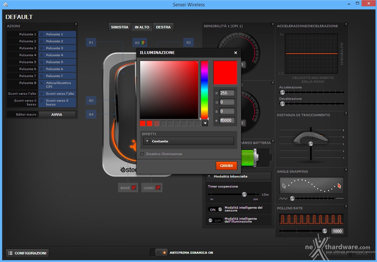The width and height of the screenshot is (377, 262).
Task: Open the EFFETTI dropdown set to Costante
Action: pyautogui.click(x=189, y=141)
